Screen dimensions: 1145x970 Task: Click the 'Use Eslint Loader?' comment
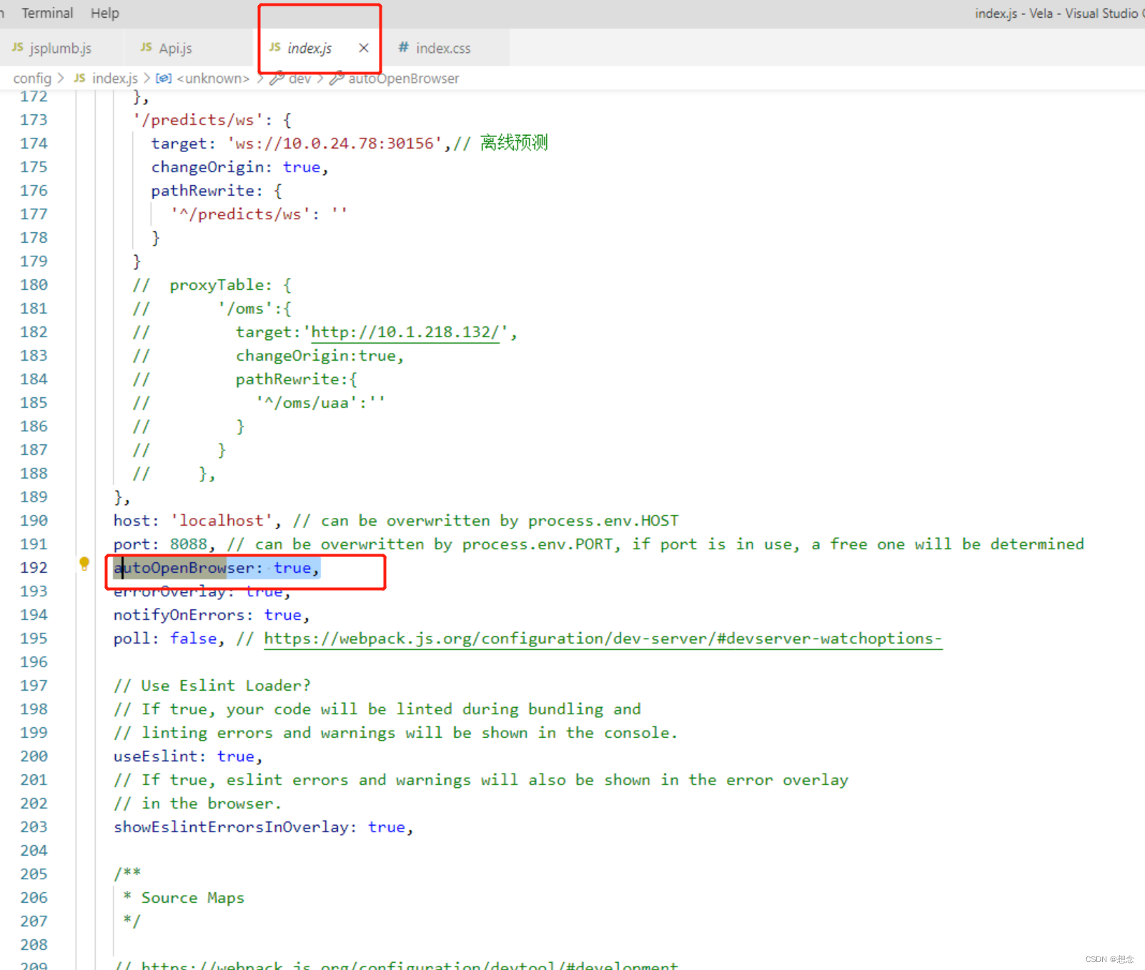pyautogui.click(x=212, y=686)
